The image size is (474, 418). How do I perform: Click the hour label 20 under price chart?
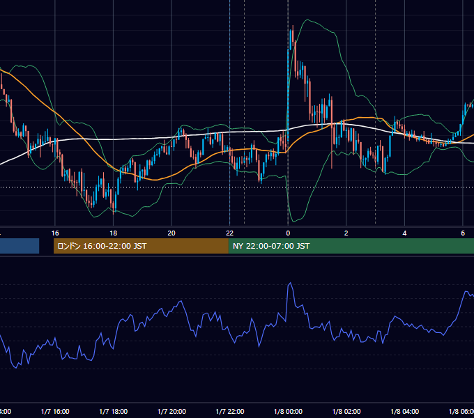(x=171, y=233)
